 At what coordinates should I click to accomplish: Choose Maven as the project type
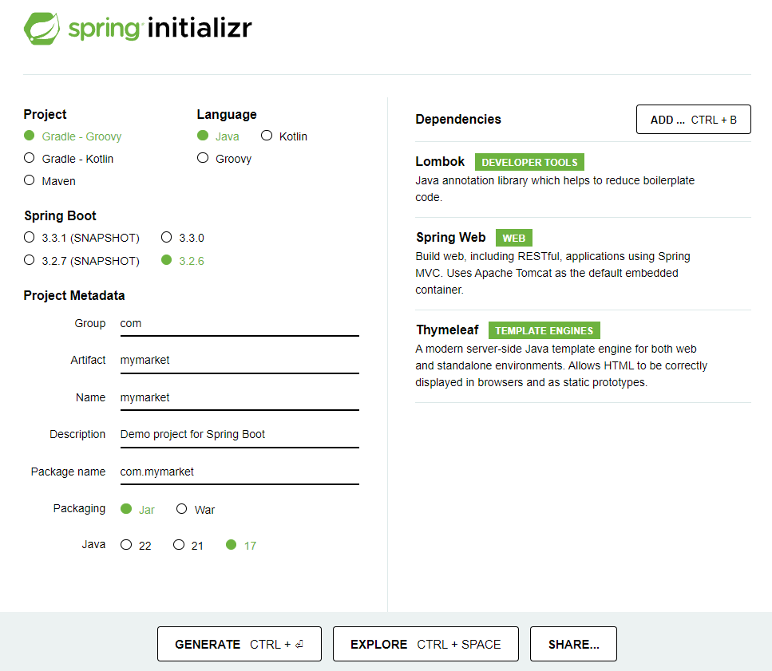coord(49,181)
